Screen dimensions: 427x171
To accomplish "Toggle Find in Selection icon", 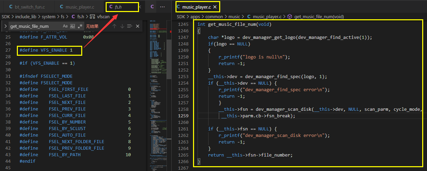I will click(x=130, y=26).
